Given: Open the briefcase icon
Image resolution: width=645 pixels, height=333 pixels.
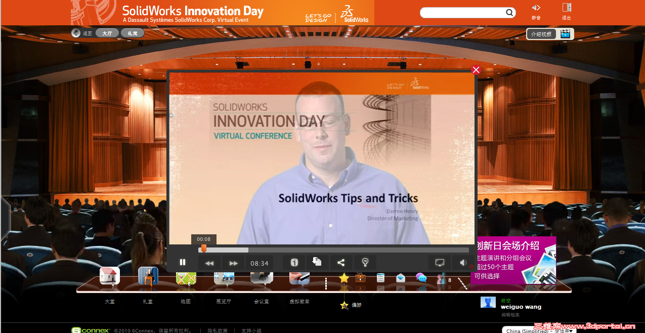Looking at the screenshot, I should pos(360,277).
